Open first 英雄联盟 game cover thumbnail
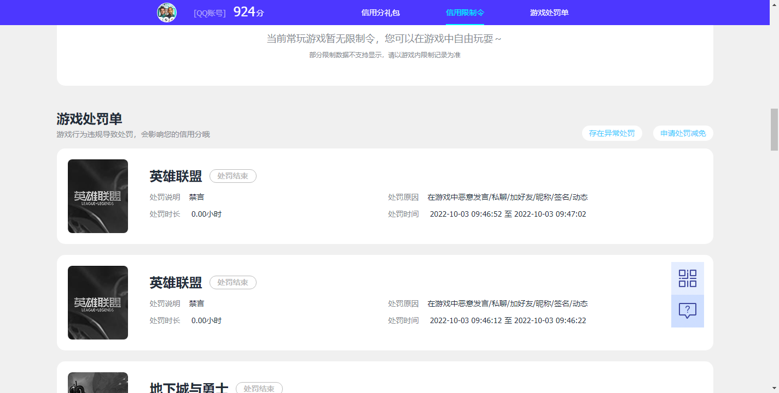This screenshot has width=779, height=393. (98, 196)
